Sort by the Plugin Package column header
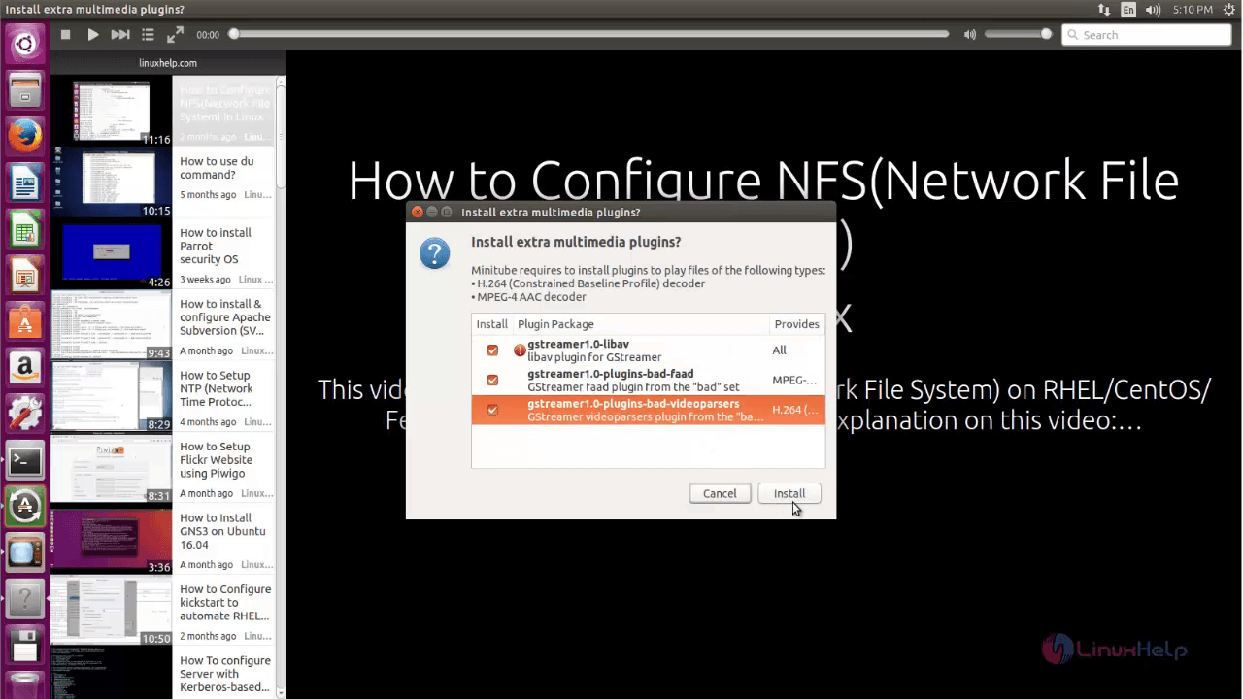 [x=639, y=324]
